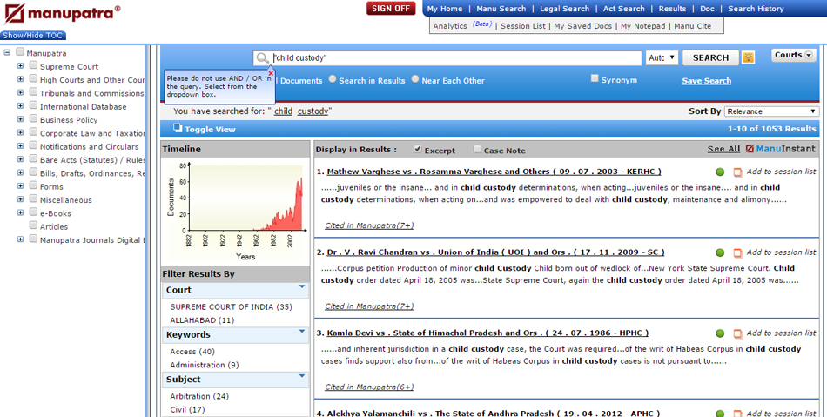Viewport: 827px width, 417px height.
Task: Collapse the Subject filter section arrow
Action: coord(302,376)
